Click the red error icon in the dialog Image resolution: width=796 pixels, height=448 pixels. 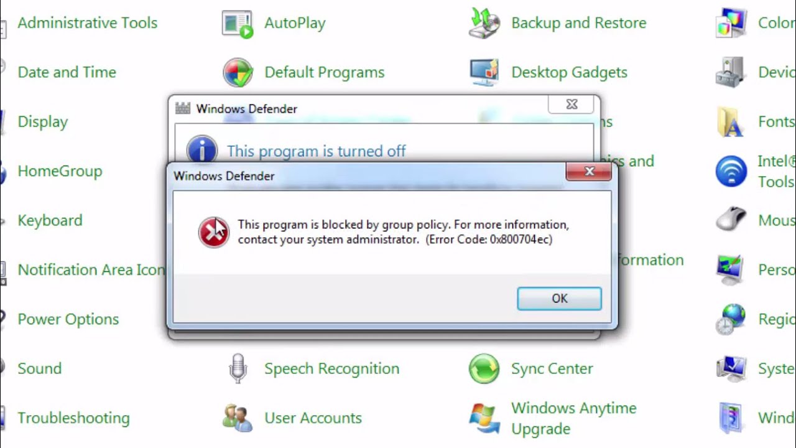point(213,232)
